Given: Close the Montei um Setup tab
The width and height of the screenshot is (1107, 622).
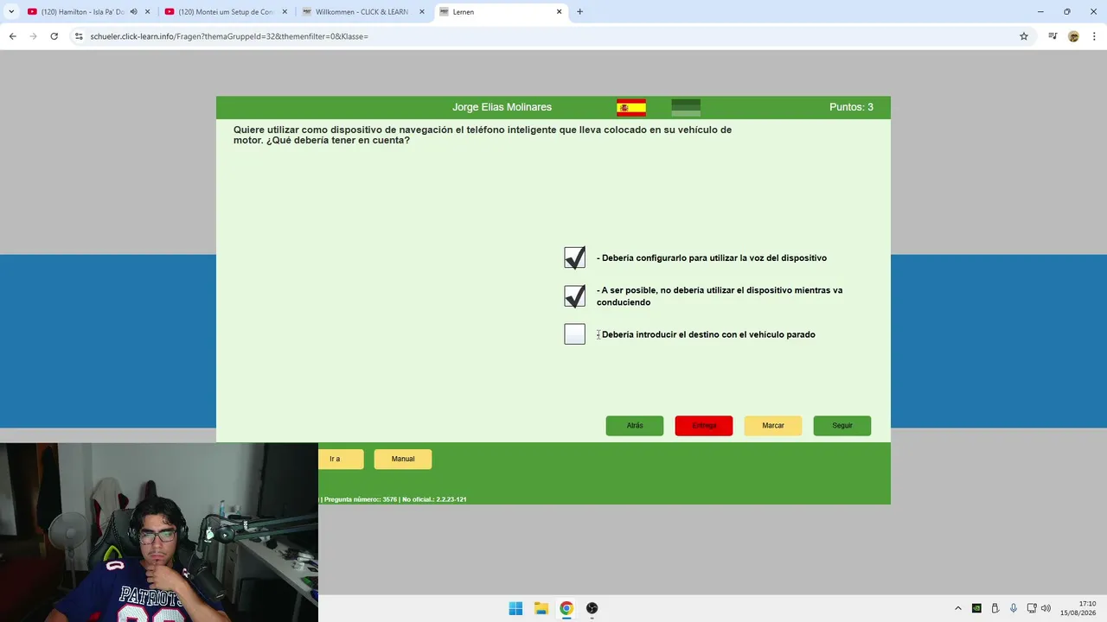Looking at the screenshot, I should coord(285,12).
